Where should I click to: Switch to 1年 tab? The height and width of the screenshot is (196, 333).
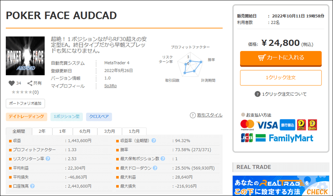(x=63, y=131)
